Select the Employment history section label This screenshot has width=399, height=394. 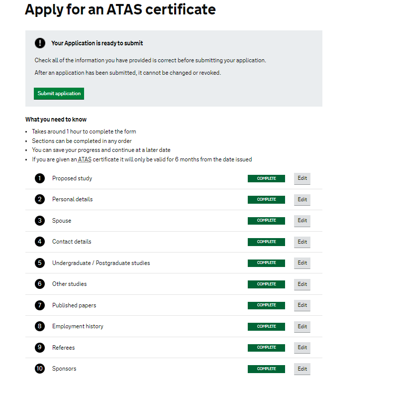click(x=78, y=326)
